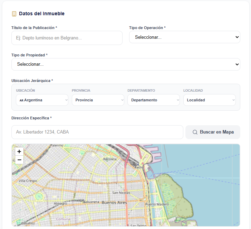251x229 pixels.
Task: Click the San Nicolás label on the map
Action: click(x=121, y=193)
